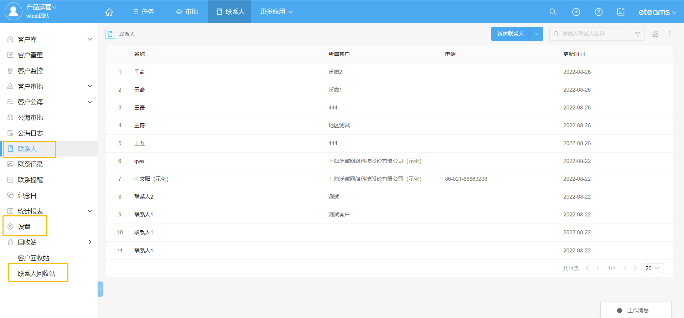Viewport: 684px width, 318px height.
Task: Open the 工作消息 chat panel
Action: coord(636,310)
